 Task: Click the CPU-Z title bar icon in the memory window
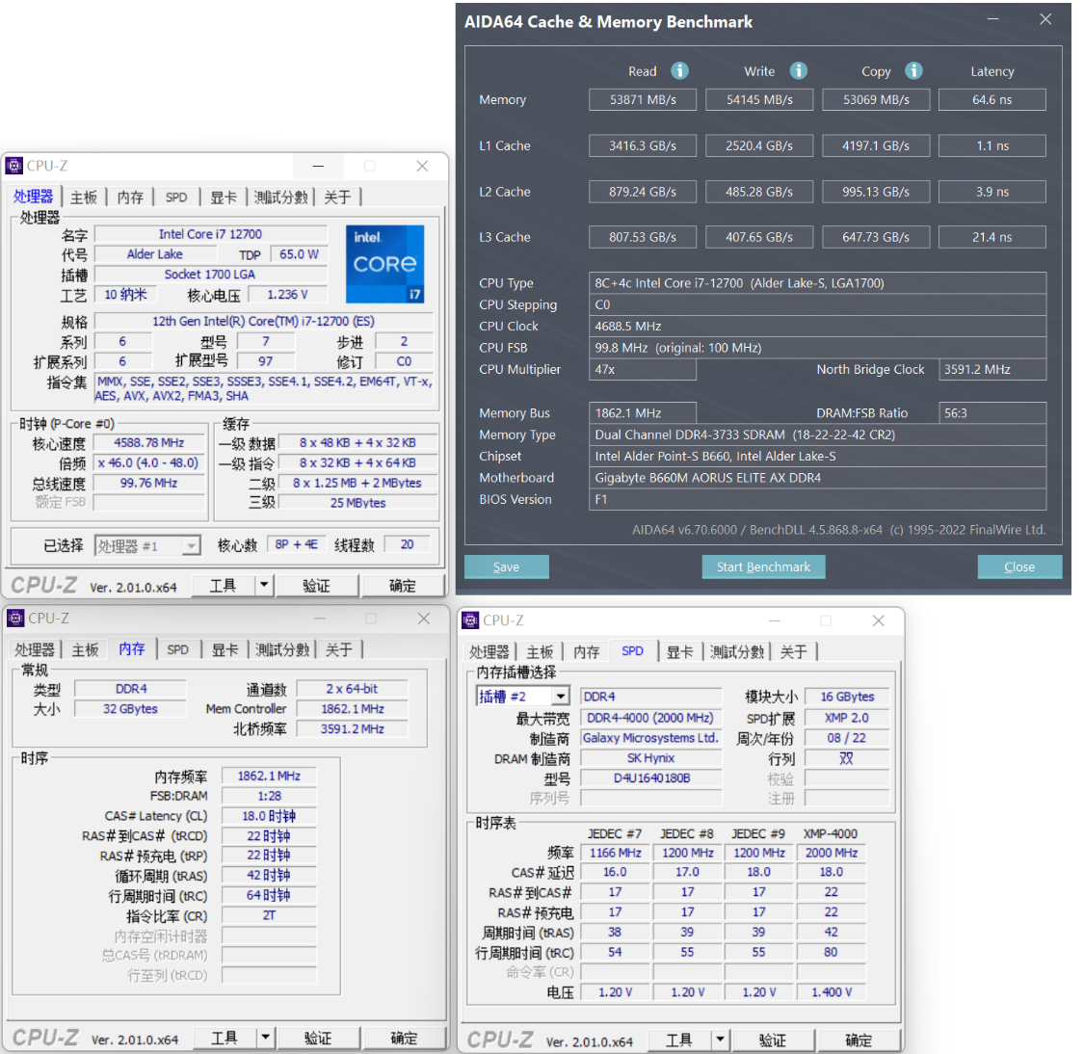(x=15, y=618)
